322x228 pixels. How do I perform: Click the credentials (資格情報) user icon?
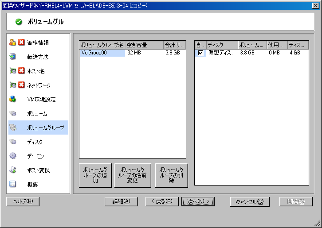tap(12, 42)
